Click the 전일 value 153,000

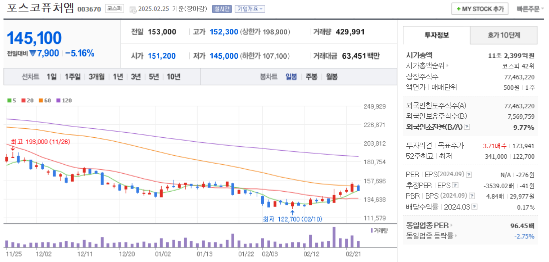[162, 32]
